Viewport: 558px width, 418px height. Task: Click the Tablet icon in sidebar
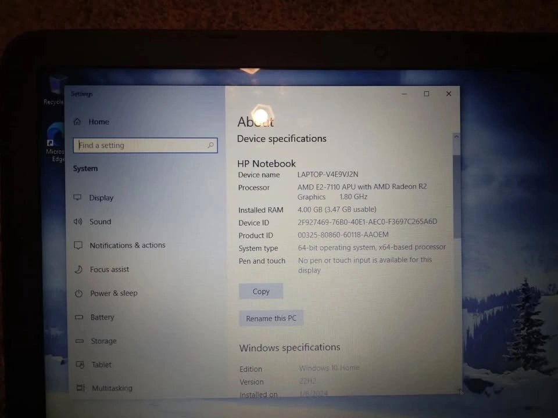pos(80,365)
